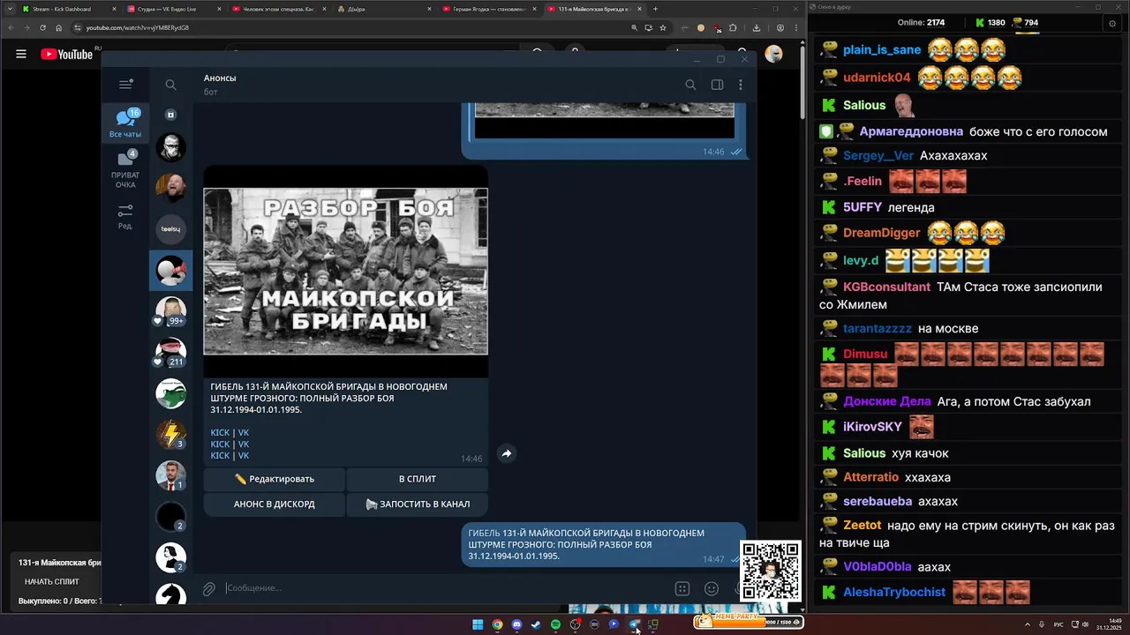1130x635 pixels.
Task: Open the chat with 211 unread badge
Action: click(x=171, y=353)
